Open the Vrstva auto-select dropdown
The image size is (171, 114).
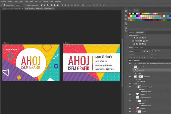pos(19,5)
